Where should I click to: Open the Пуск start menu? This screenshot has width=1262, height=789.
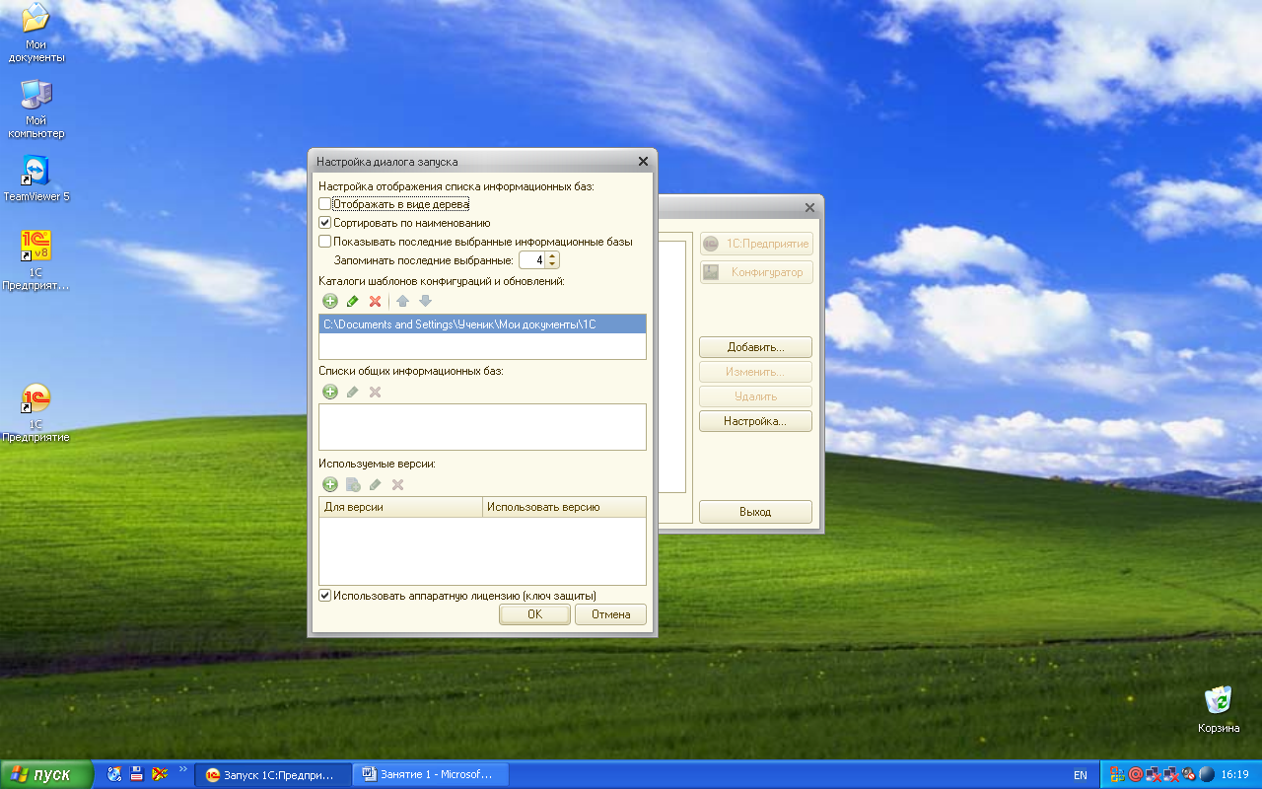46,774
